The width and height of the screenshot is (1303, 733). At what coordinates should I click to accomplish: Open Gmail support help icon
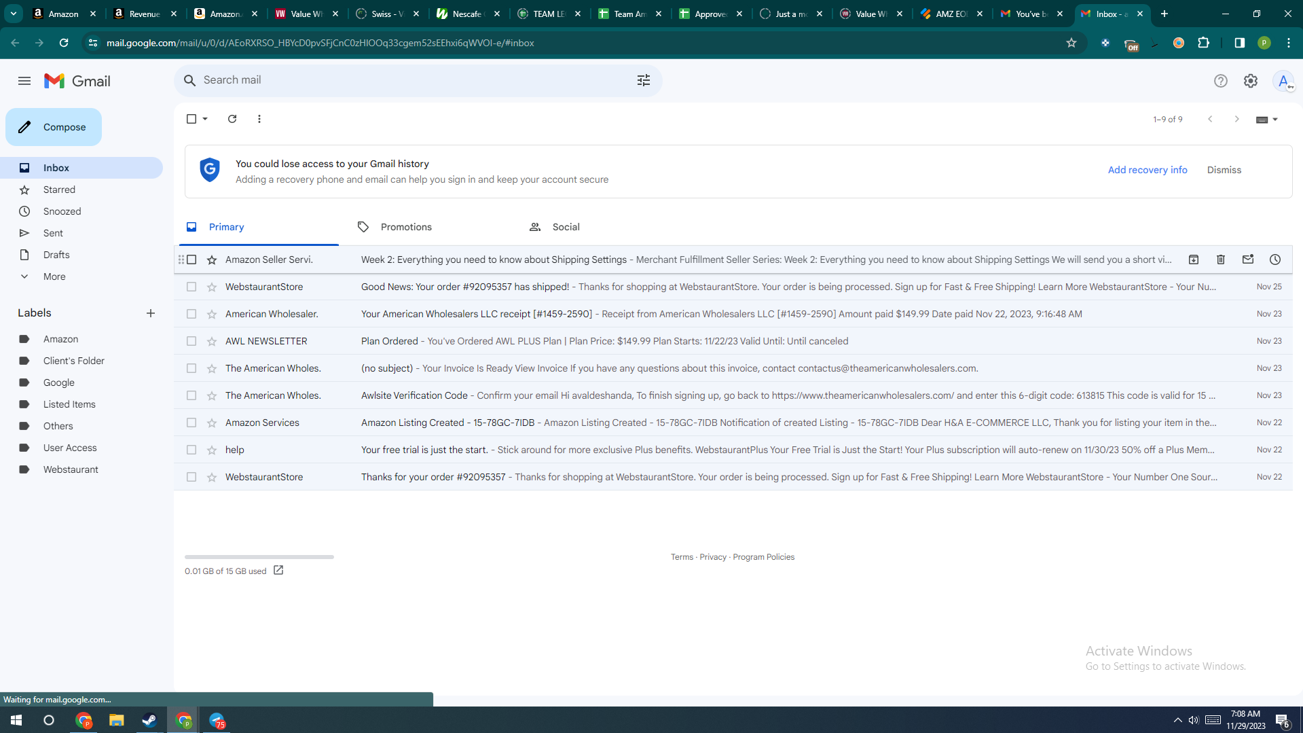[x=1221, y=81]
